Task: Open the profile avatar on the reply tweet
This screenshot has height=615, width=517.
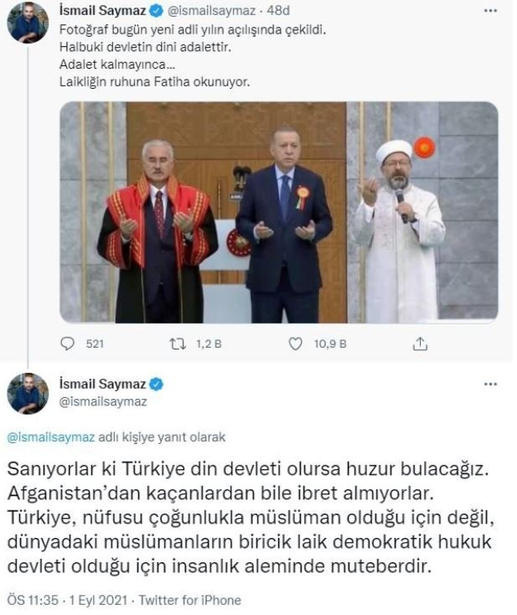Action: [28, 394]
